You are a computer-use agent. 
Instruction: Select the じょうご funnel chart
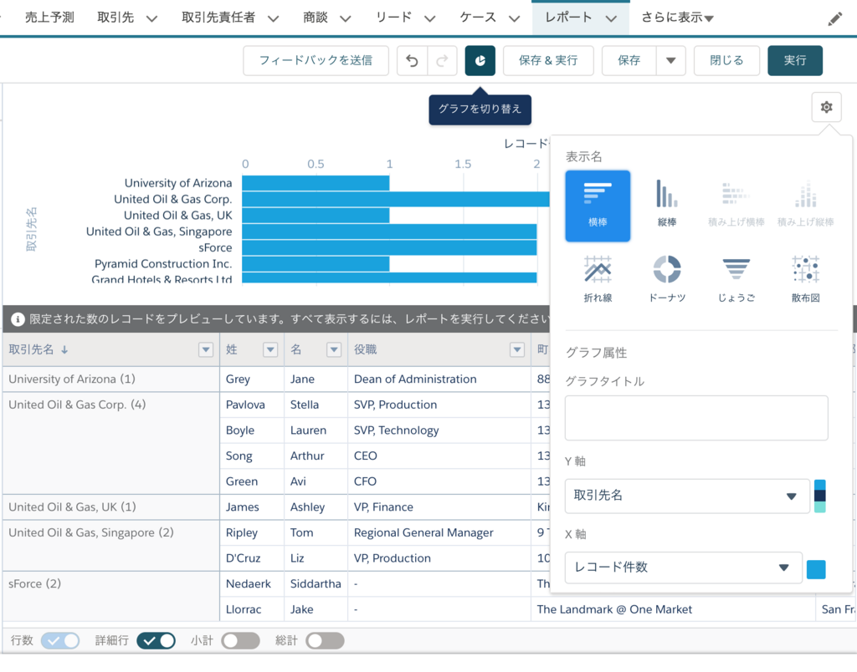coord(736,279)
